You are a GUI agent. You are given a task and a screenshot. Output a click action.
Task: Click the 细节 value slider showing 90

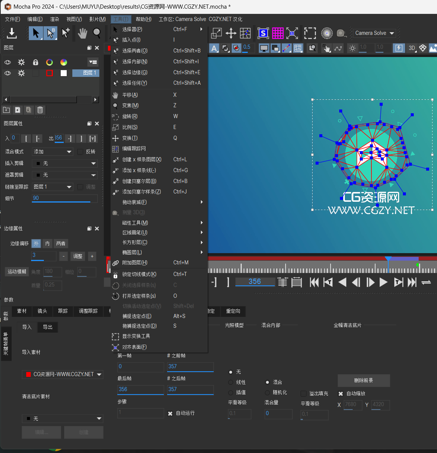pos(64,198)
